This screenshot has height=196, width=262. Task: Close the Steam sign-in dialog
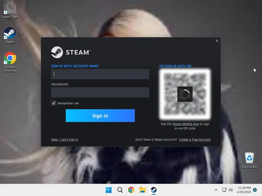tap(217, 41)
